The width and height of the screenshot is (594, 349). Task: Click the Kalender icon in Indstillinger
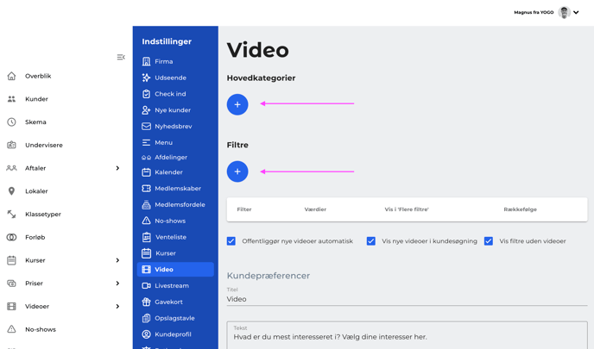tap(146, 172)
